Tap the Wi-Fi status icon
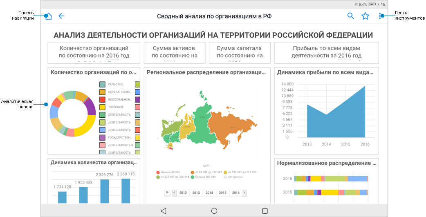Viewport: 426px width, 217px height. [x=356, y=4]
